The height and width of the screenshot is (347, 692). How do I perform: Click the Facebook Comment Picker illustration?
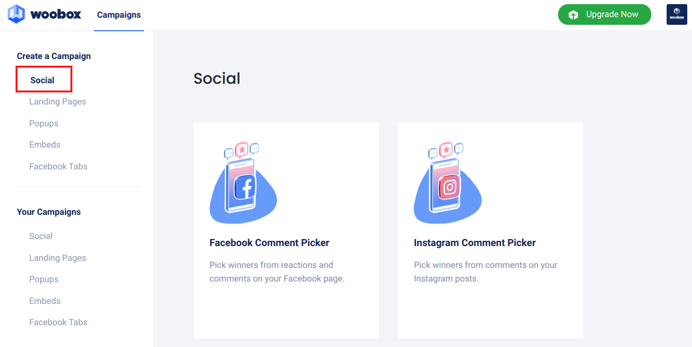[x=243, y=183]
